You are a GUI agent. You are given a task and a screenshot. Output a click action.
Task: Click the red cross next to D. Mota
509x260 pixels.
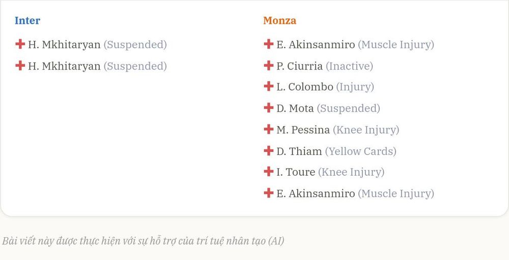[x=268, y=108]
